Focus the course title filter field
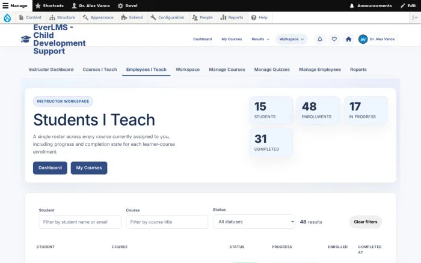Viewport: 421px width, 263px height. [x=167, y=222]
